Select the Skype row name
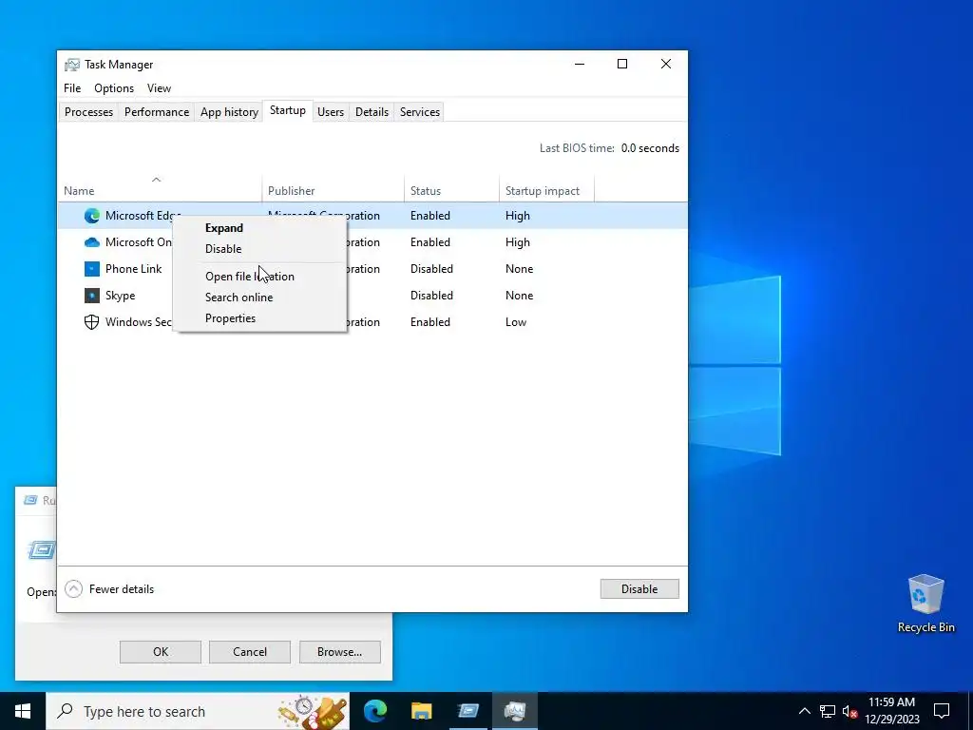 (x=121, y=296)
